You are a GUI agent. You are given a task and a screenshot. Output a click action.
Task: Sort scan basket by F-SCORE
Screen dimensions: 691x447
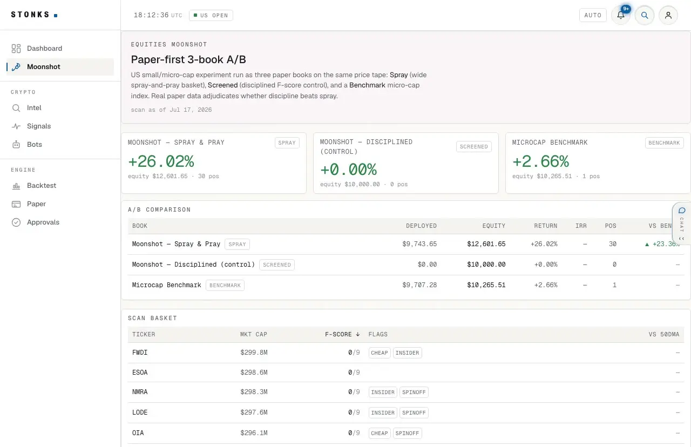[x=342, y=334]
